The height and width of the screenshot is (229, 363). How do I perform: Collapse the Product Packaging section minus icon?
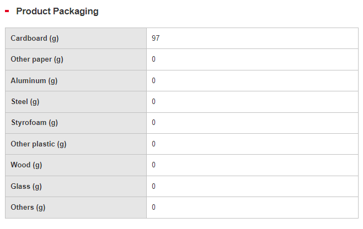tap(7, 11)
